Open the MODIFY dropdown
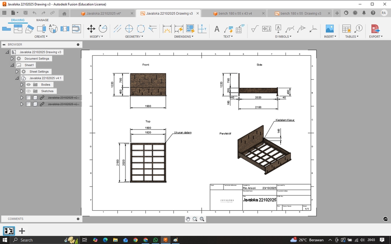 (96, 37)
